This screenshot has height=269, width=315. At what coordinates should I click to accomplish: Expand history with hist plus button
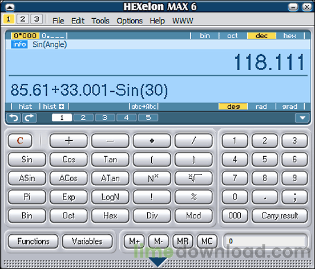54,107
